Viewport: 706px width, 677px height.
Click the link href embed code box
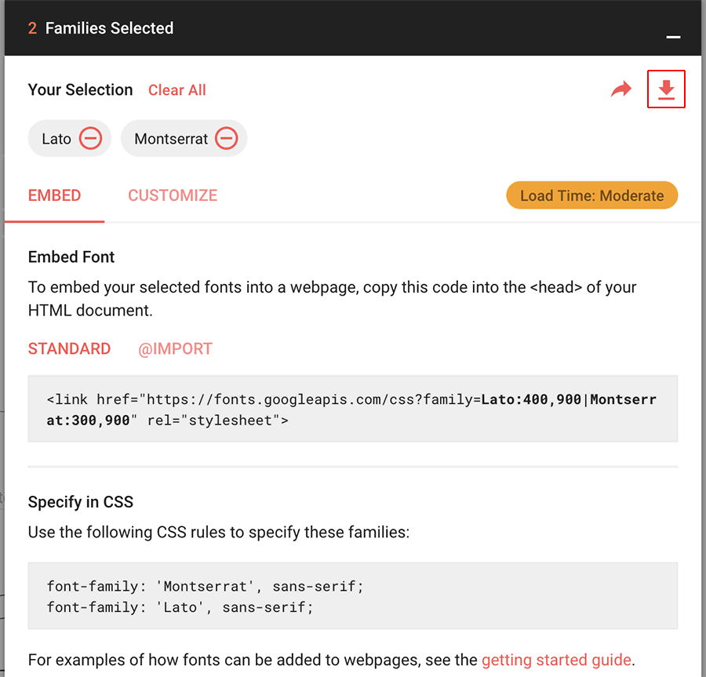(352, 409)
